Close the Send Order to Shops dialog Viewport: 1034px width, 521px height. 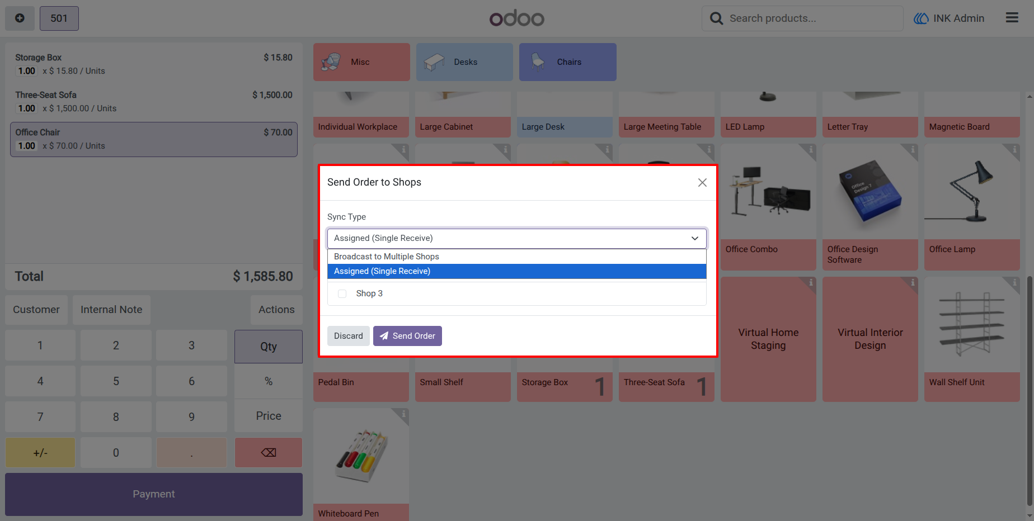(702, 183)
